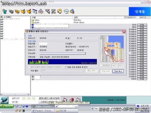Click the 설정 button in download dialog
The image size is (151, 113).
click(x=114, y=66)
